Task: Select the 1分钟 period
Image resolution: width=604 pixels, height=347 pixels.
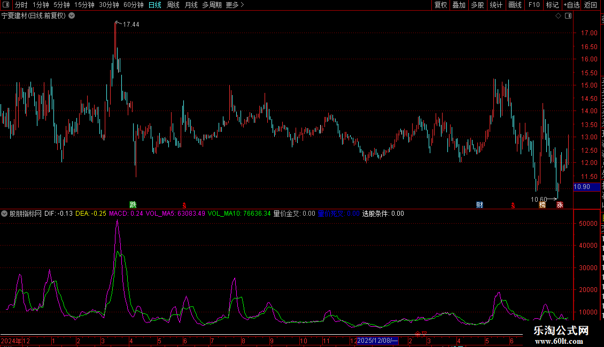Action: tap(41, 5)
